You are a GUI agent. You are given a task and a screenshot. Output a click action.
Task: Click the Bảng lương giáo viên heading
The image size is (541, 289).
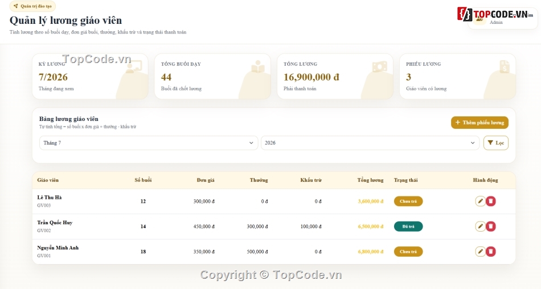point(69,119)
